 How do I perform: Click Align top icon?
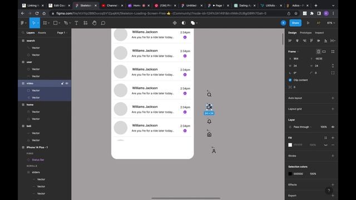tap(311, 41)
